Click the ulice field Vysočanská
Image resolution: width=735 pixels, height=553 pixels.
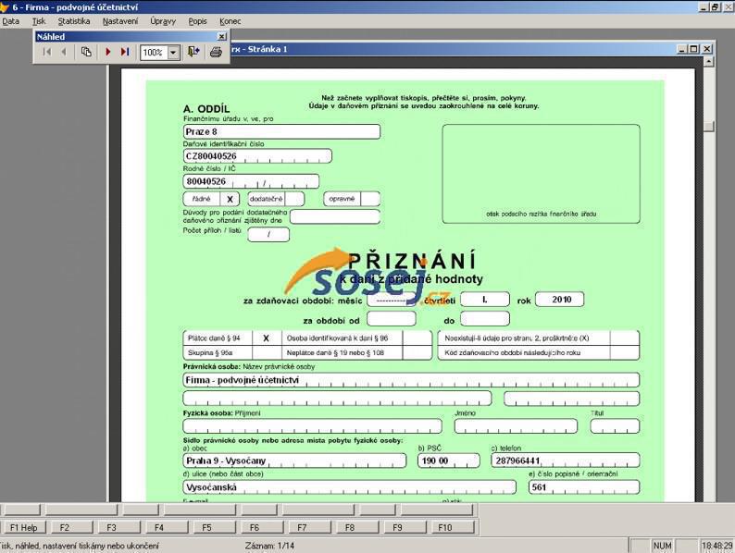349,487
